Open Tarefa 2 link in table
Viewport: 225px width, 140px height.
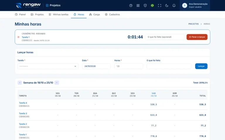pos(23,124)
